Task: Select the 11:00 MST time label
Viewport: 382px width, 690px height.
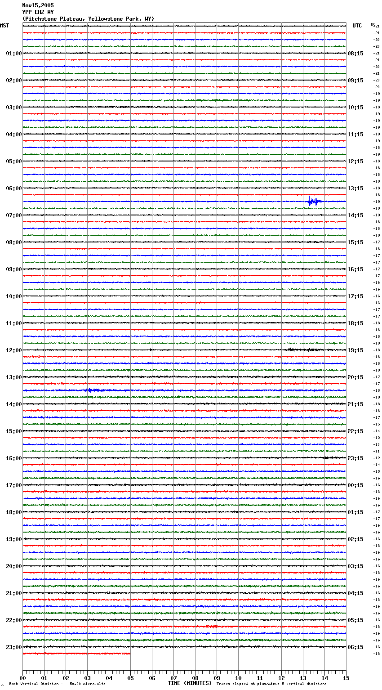Action: point(14,323)
